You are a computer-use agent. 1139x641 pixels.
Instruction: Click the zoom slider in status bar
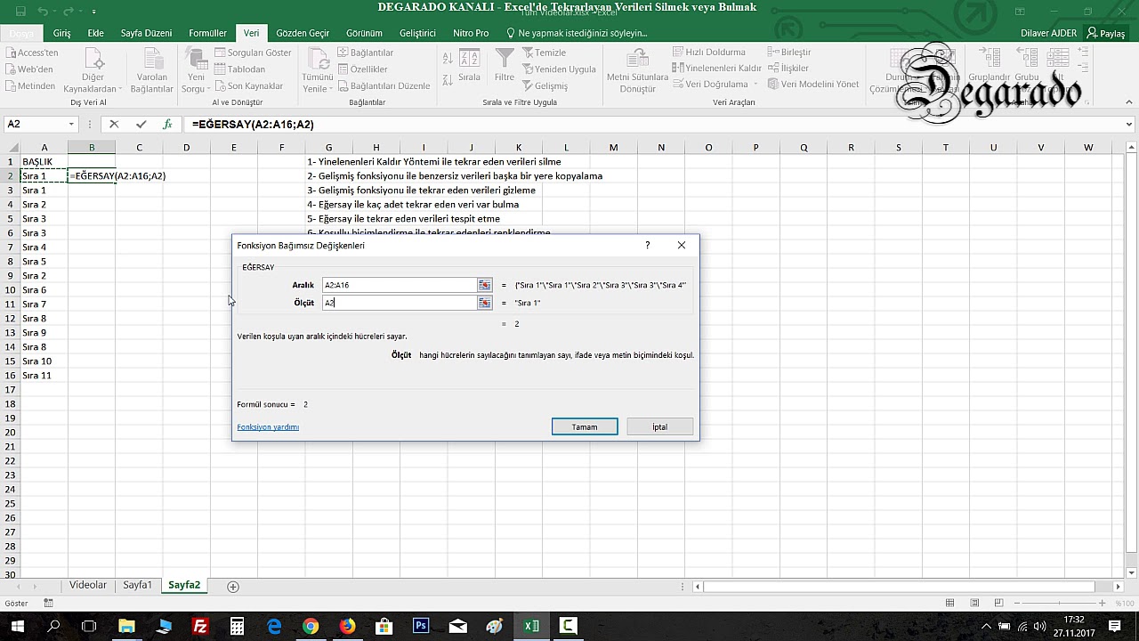[x=1061, y=604]
